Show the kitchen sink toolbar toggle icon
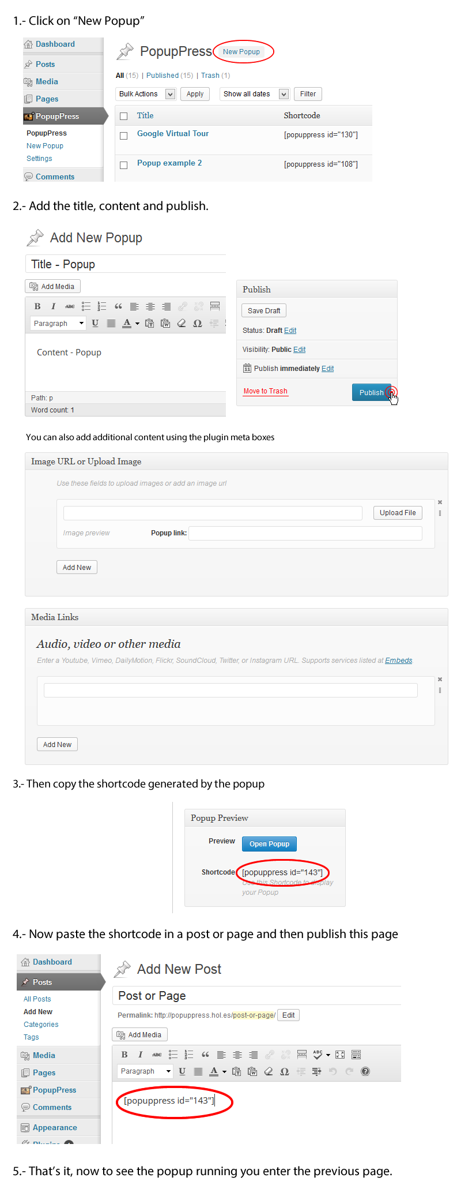Screen dimensions: 457x1204 click(356, 1055)
